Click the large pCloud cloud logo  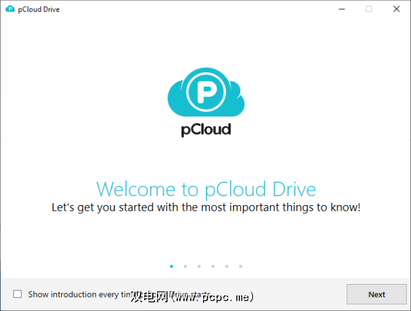pyautogui.click(x=206, y=92)
